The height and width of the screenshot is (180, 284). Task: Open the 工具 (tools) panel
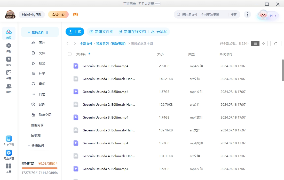9,167
